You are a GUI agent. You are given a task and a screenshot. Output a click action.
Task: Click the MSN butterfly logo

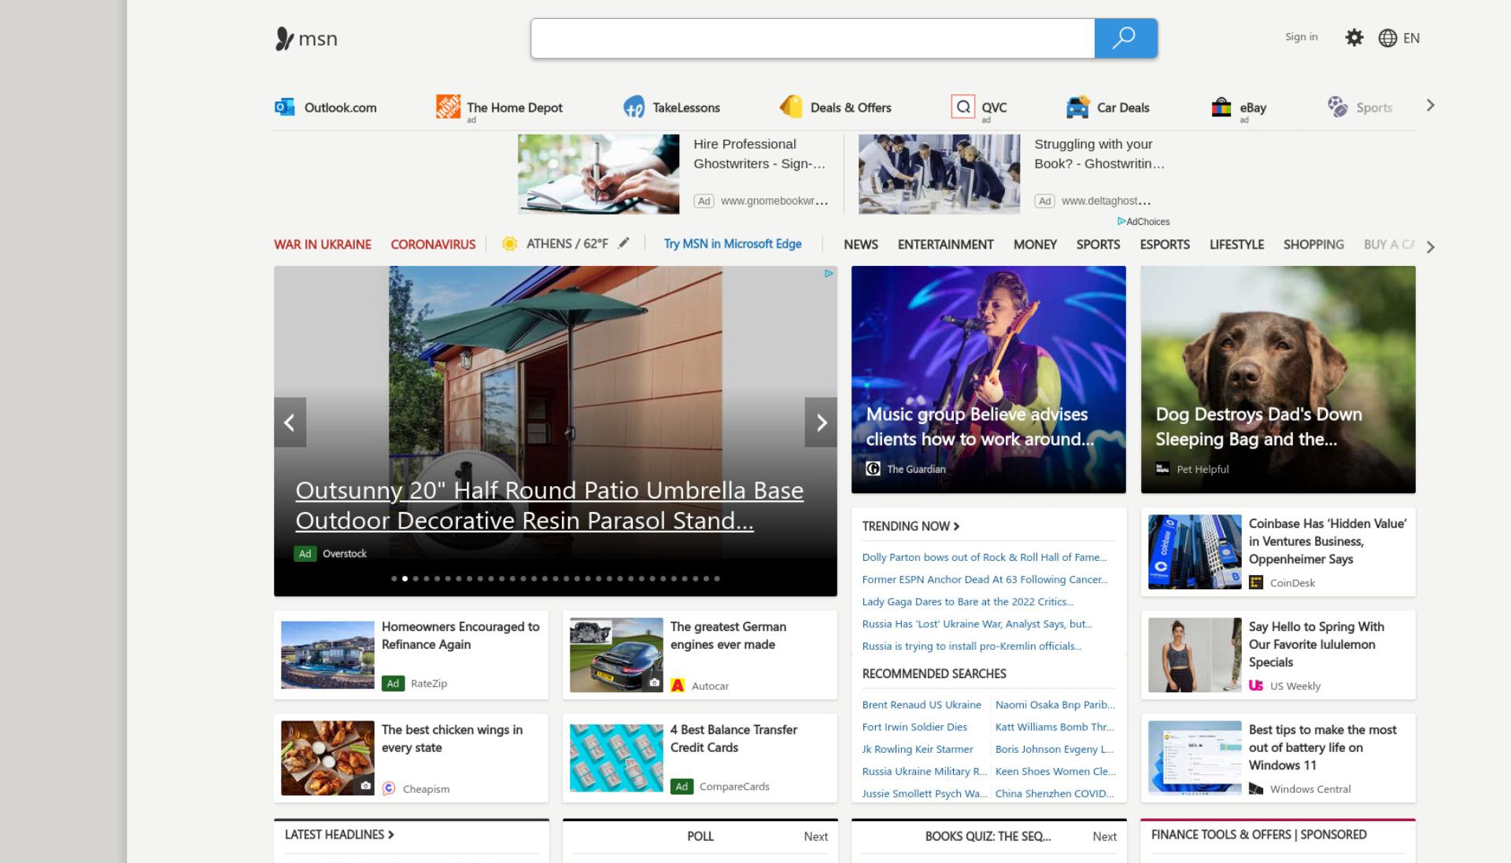pyautogui.click(x=284, y=39)
